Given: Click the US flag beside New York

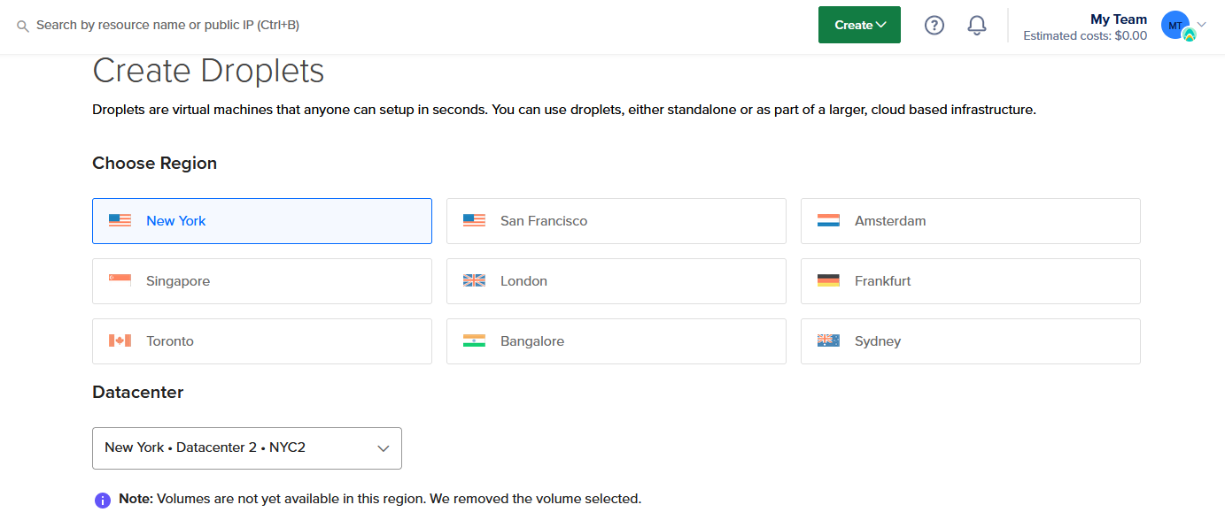Looking at the screenshot, I should tap(120, 220).
